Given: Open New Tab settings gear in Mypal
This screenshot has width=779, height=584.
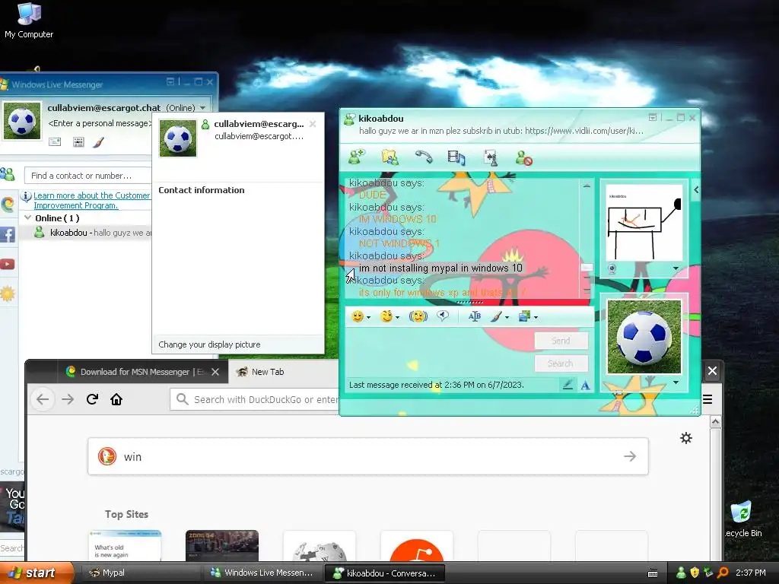Looking at the screenshot, I should (x=686, y=438).
